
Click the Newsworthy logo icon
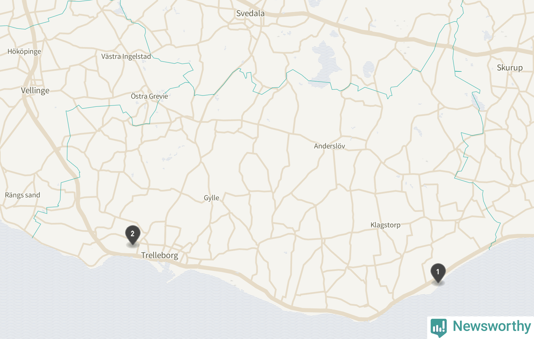point(439,327)
